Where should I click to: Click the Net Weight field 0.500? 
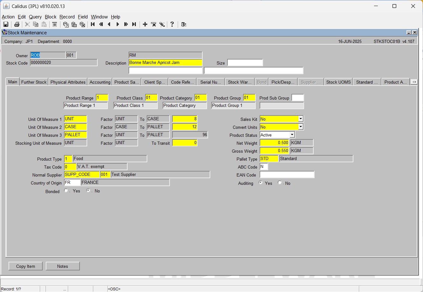(x=274, y=143)
